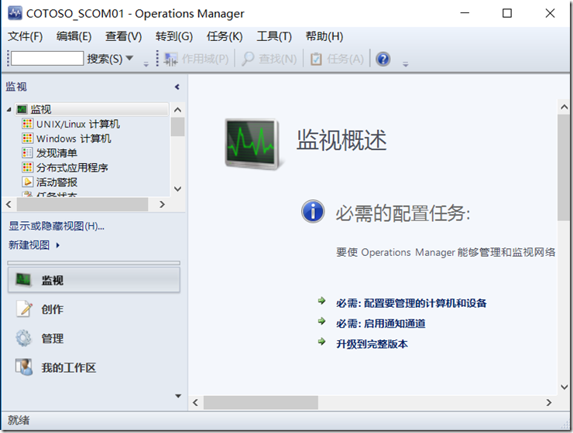
Task: Click content pane vertical scrollbar up arrow
Action: click(564, 107)
